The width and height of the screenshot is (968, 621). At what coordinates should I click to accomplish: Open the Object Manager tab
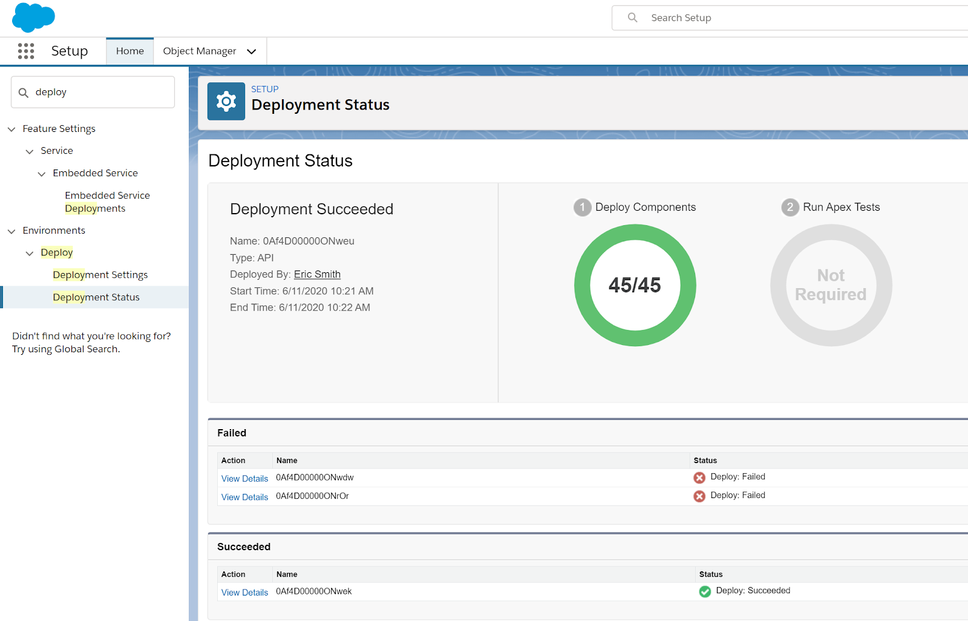pyautogui.click(x=199, y=51)
